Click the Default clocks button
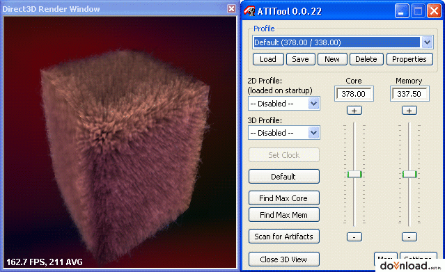This screenshot has width=445, height=272. 284,177
